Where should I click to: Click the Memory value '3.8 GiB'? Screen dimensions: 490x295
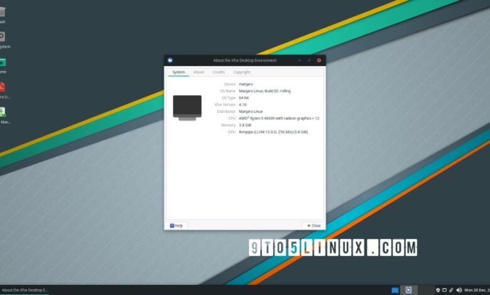(x=245, y=125)
